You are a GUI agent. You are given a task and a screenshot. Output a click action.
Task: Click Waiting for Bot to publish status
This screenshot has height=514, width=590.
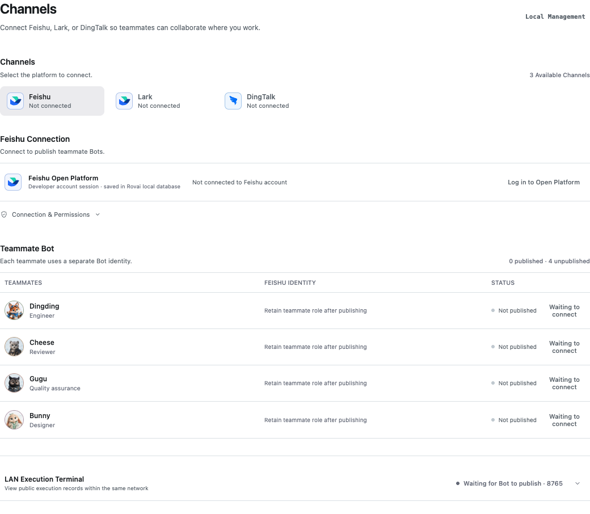click(x=509, y=483)
